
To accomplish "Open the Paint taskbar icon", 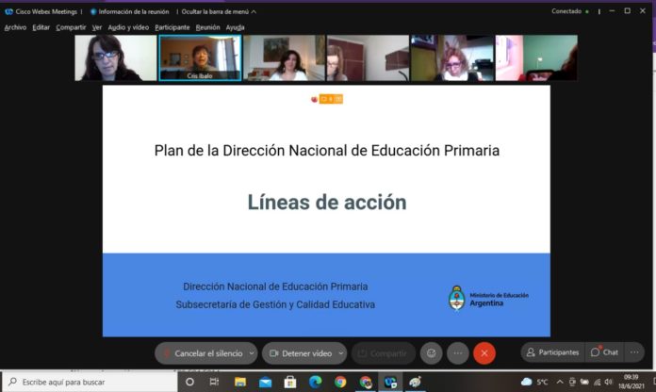I will (415, 382).
